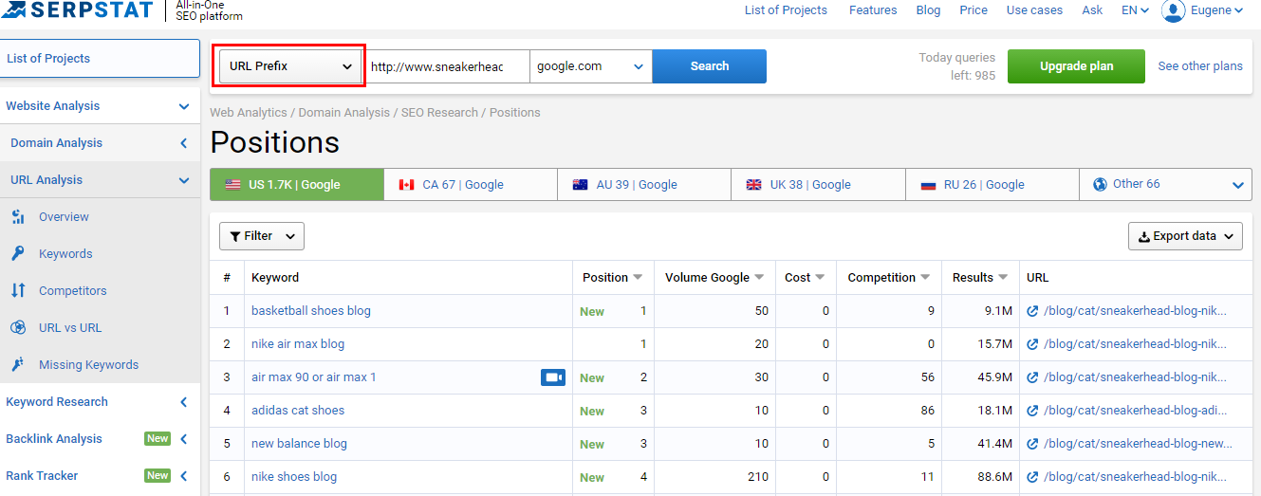
Task: Open the basketball shoes blog keyword link
Action: pyautogui.click(x=311, y=311)
